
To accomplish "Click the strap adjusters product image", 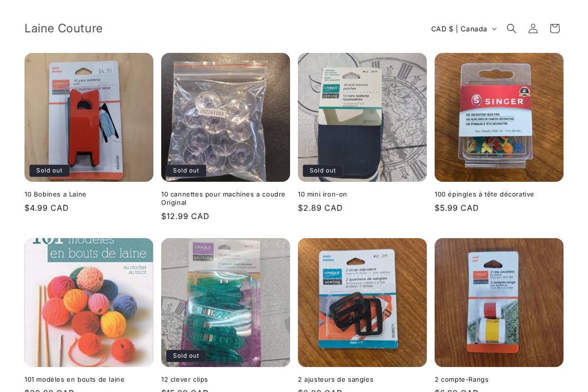I will coord(362,302).
